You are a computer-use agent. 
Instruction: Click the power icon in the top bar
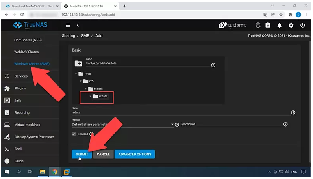(x=303, y=25)
